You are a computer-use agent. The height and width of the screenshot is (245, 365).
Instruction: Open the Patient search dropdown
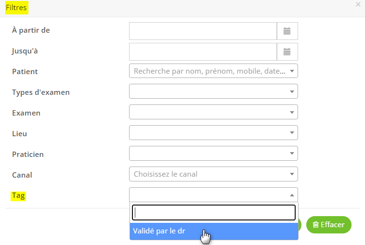(209, 71)
